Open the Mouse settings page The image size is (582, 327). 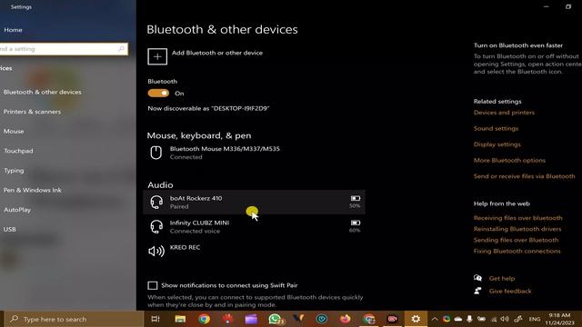tap(14, 131)
